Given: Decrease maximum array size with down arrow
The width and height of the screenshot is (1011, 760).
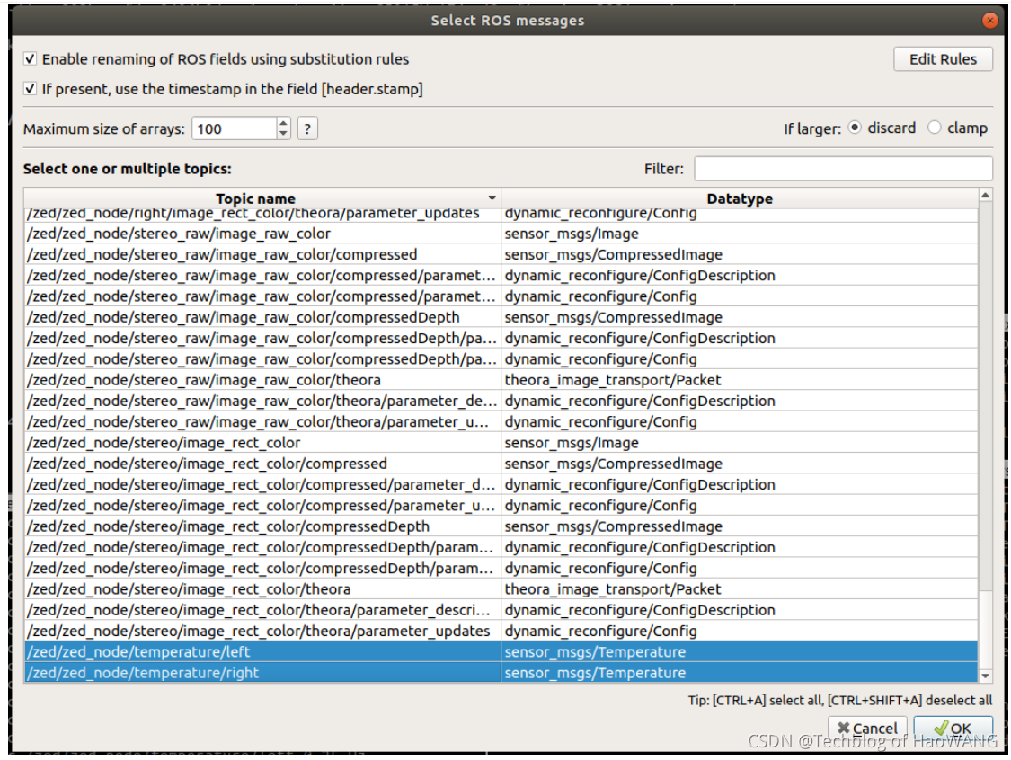Looking at the screenshot, I should click(x=283, y=134).
